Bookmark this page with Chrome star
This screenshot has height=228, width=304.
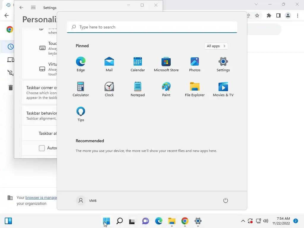pos(257,15)
